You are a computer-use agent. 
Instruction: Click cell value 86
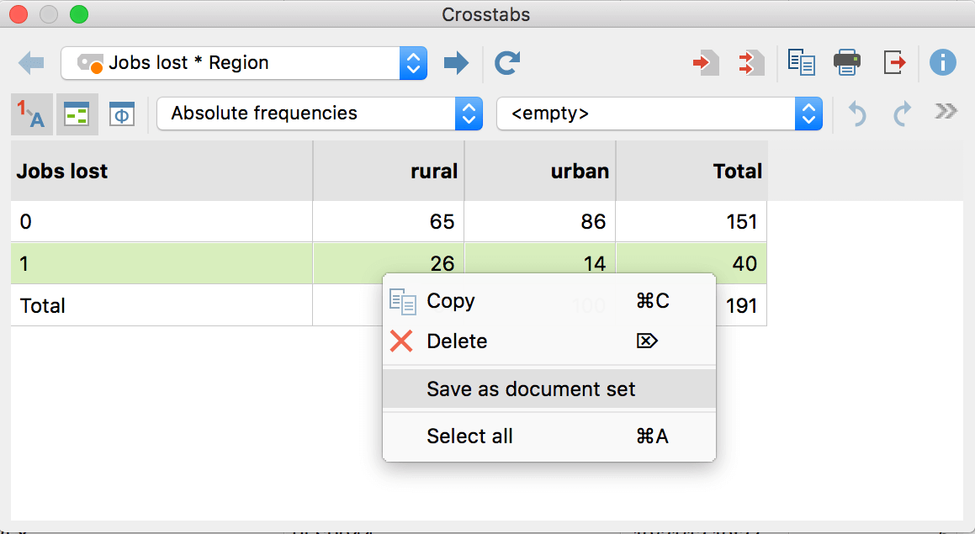tap(593, 222)
